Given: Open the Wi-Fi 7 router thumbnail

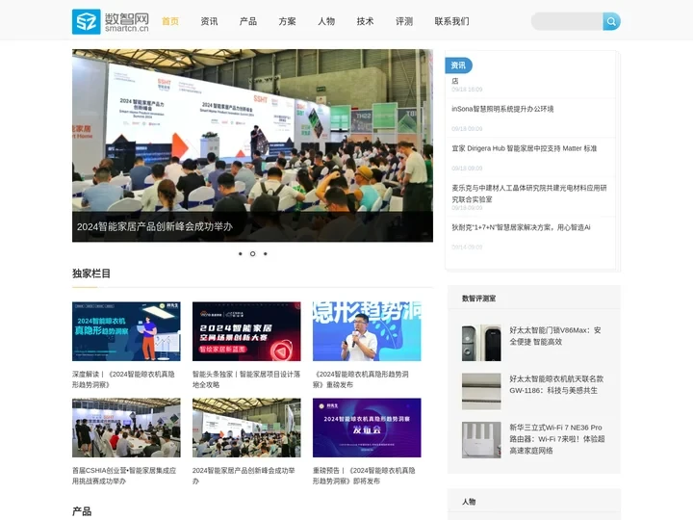Looking at the screenshot, I should pyautogui.click(x=481, y=439).
